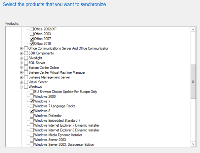Uncheck the Office 2010 checkbox

tap(32, 44)
